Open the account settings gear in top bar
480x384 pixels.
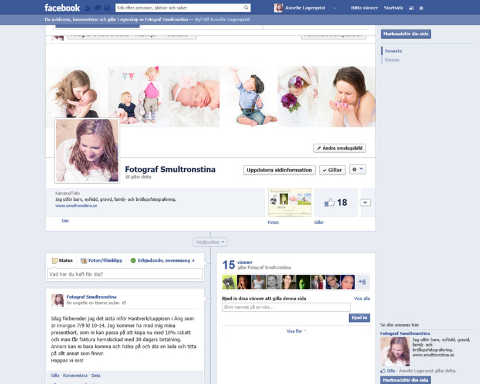tap(421, 8)
